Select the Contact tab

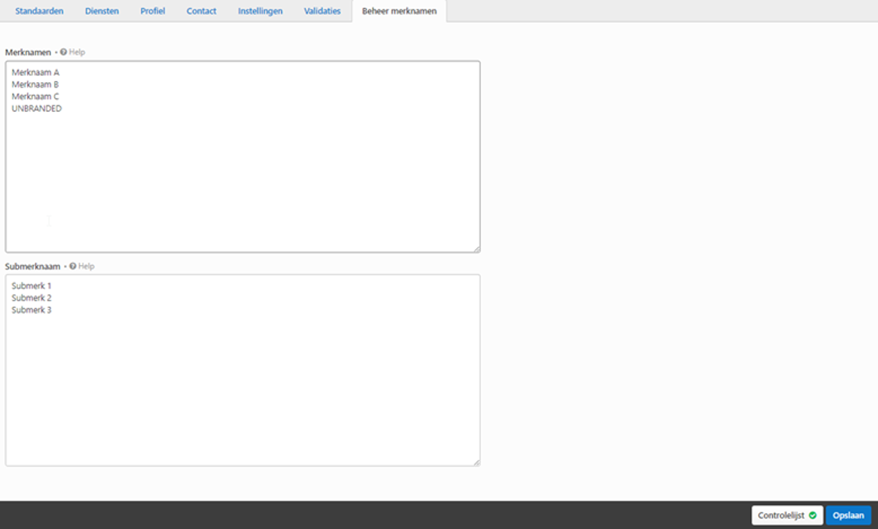pyautogui.click(x=201, y=11)
